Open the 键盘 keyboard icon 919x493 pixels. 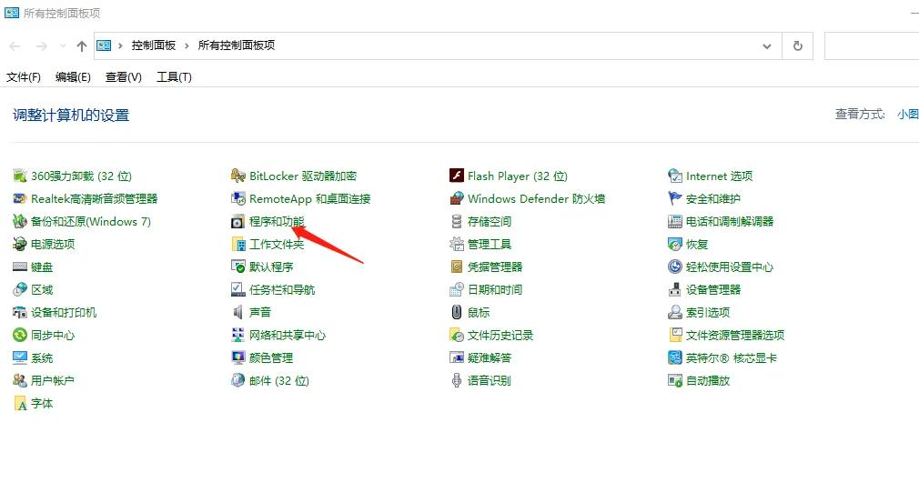click(20, 267)
